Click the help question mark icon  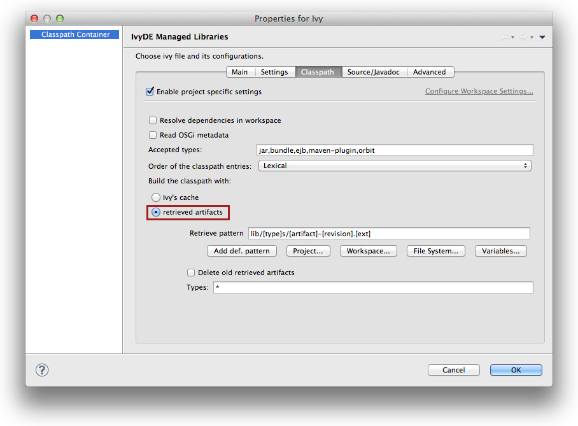pyautogui.click(x=42, y=370)
